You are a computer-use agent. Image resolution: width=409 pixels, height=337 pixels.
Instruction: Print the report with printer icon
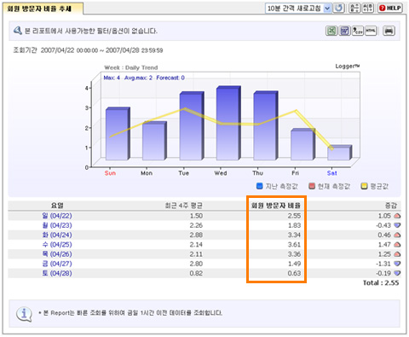point(389,31)
